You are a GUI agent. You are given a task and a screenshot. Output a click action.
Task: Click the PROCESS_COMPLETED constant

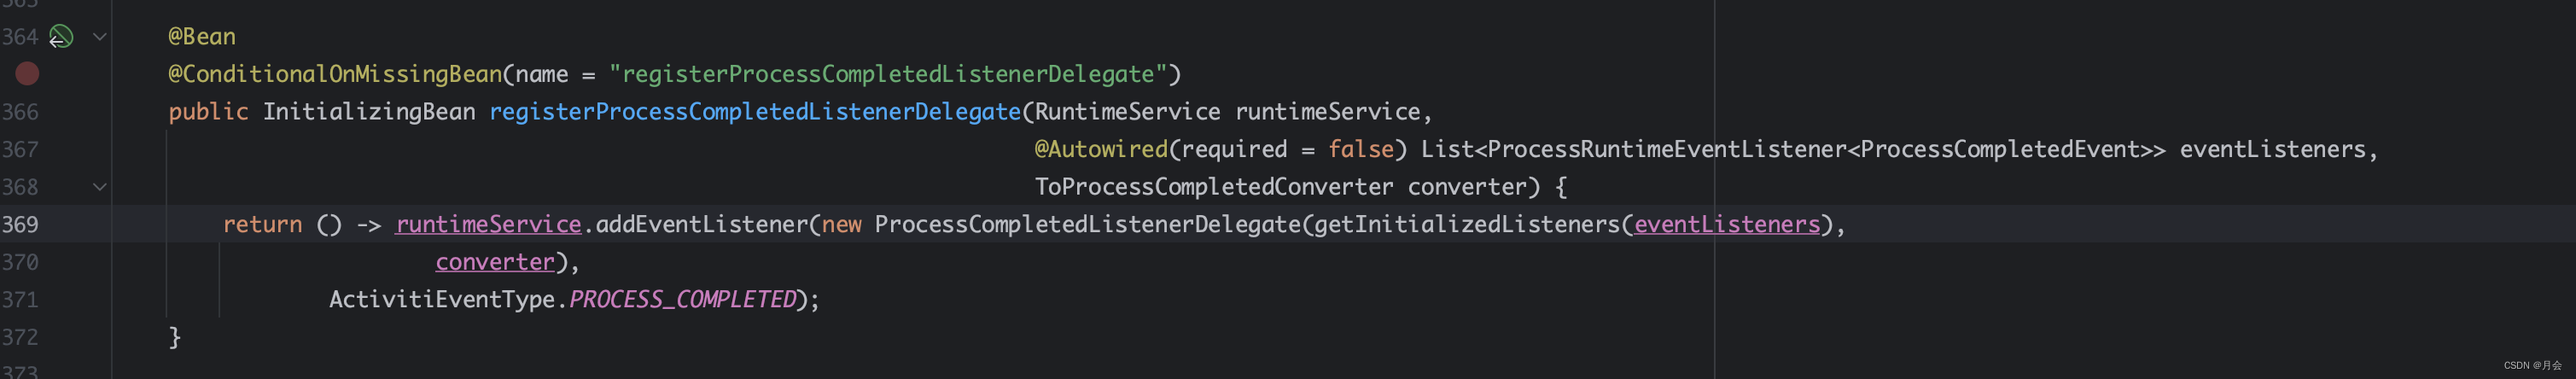[x=682, y=299]
